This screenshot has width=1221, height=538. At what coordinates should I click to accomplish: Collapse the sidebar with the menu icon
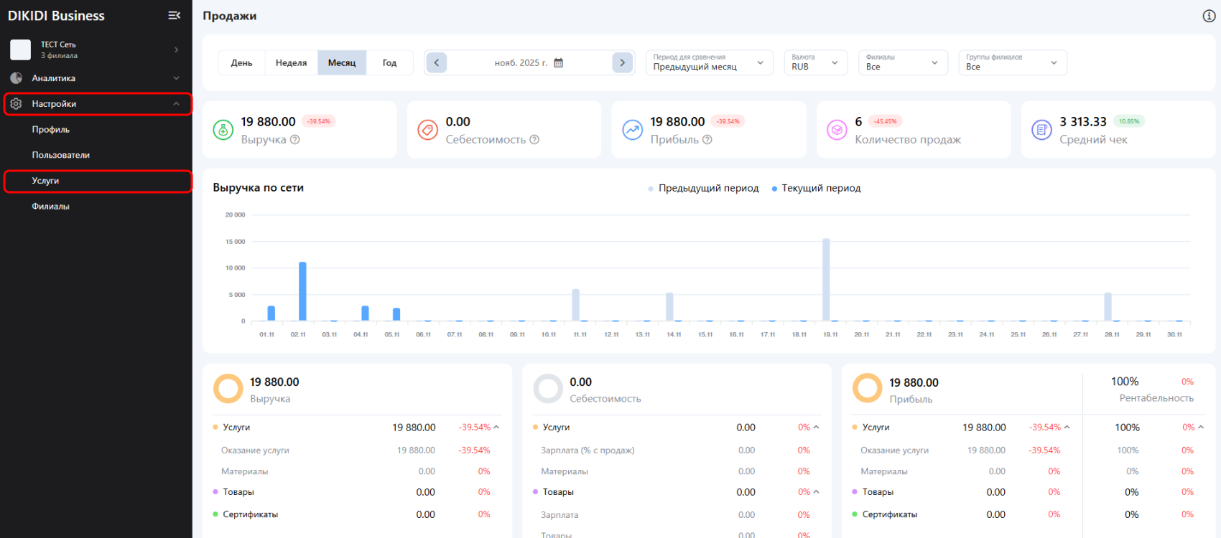(x=174, y=15)
